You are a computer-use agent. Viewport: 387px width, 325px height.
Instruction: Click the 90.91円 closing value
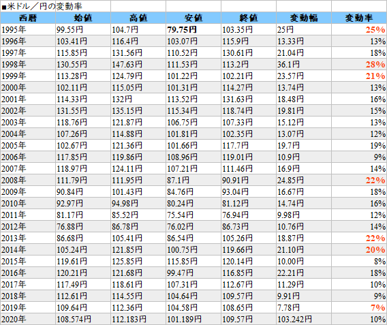235,181
